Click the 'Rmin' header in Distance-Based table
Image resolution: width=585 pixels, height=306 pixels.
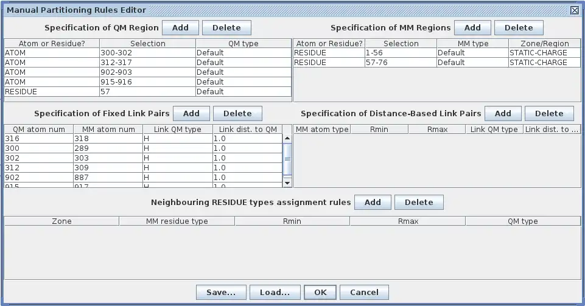click(379, 130)
